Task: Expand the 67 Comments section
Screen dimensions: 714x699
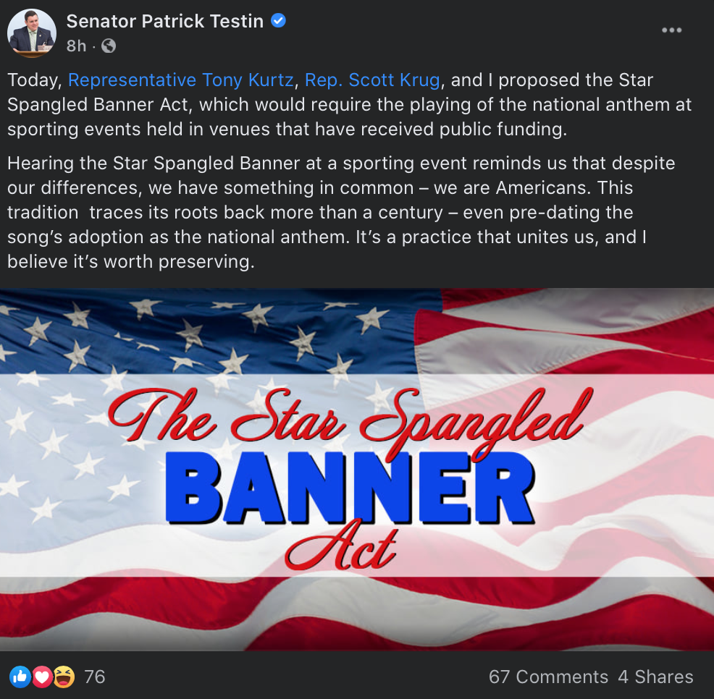Action: pyautogui.click(x=548, y=677)
